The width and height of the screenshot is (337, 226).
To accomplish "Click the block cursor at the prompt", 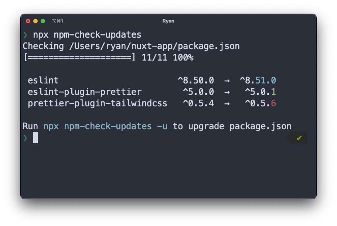I will [x=35, y=138].
